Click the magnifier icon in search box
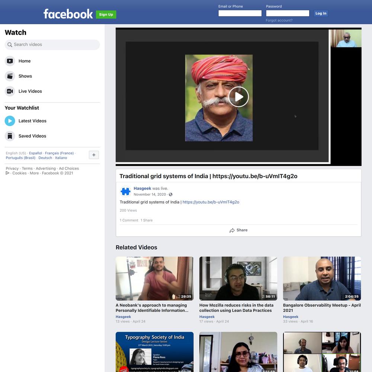Image resolution: width=372 pixels, height=372 pixels. pyautogui.click(x=10, y=45)
